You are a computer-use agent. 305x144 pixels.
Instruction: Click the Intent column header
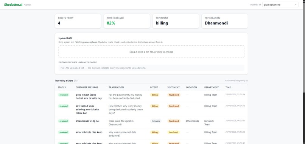coord(154,87)
